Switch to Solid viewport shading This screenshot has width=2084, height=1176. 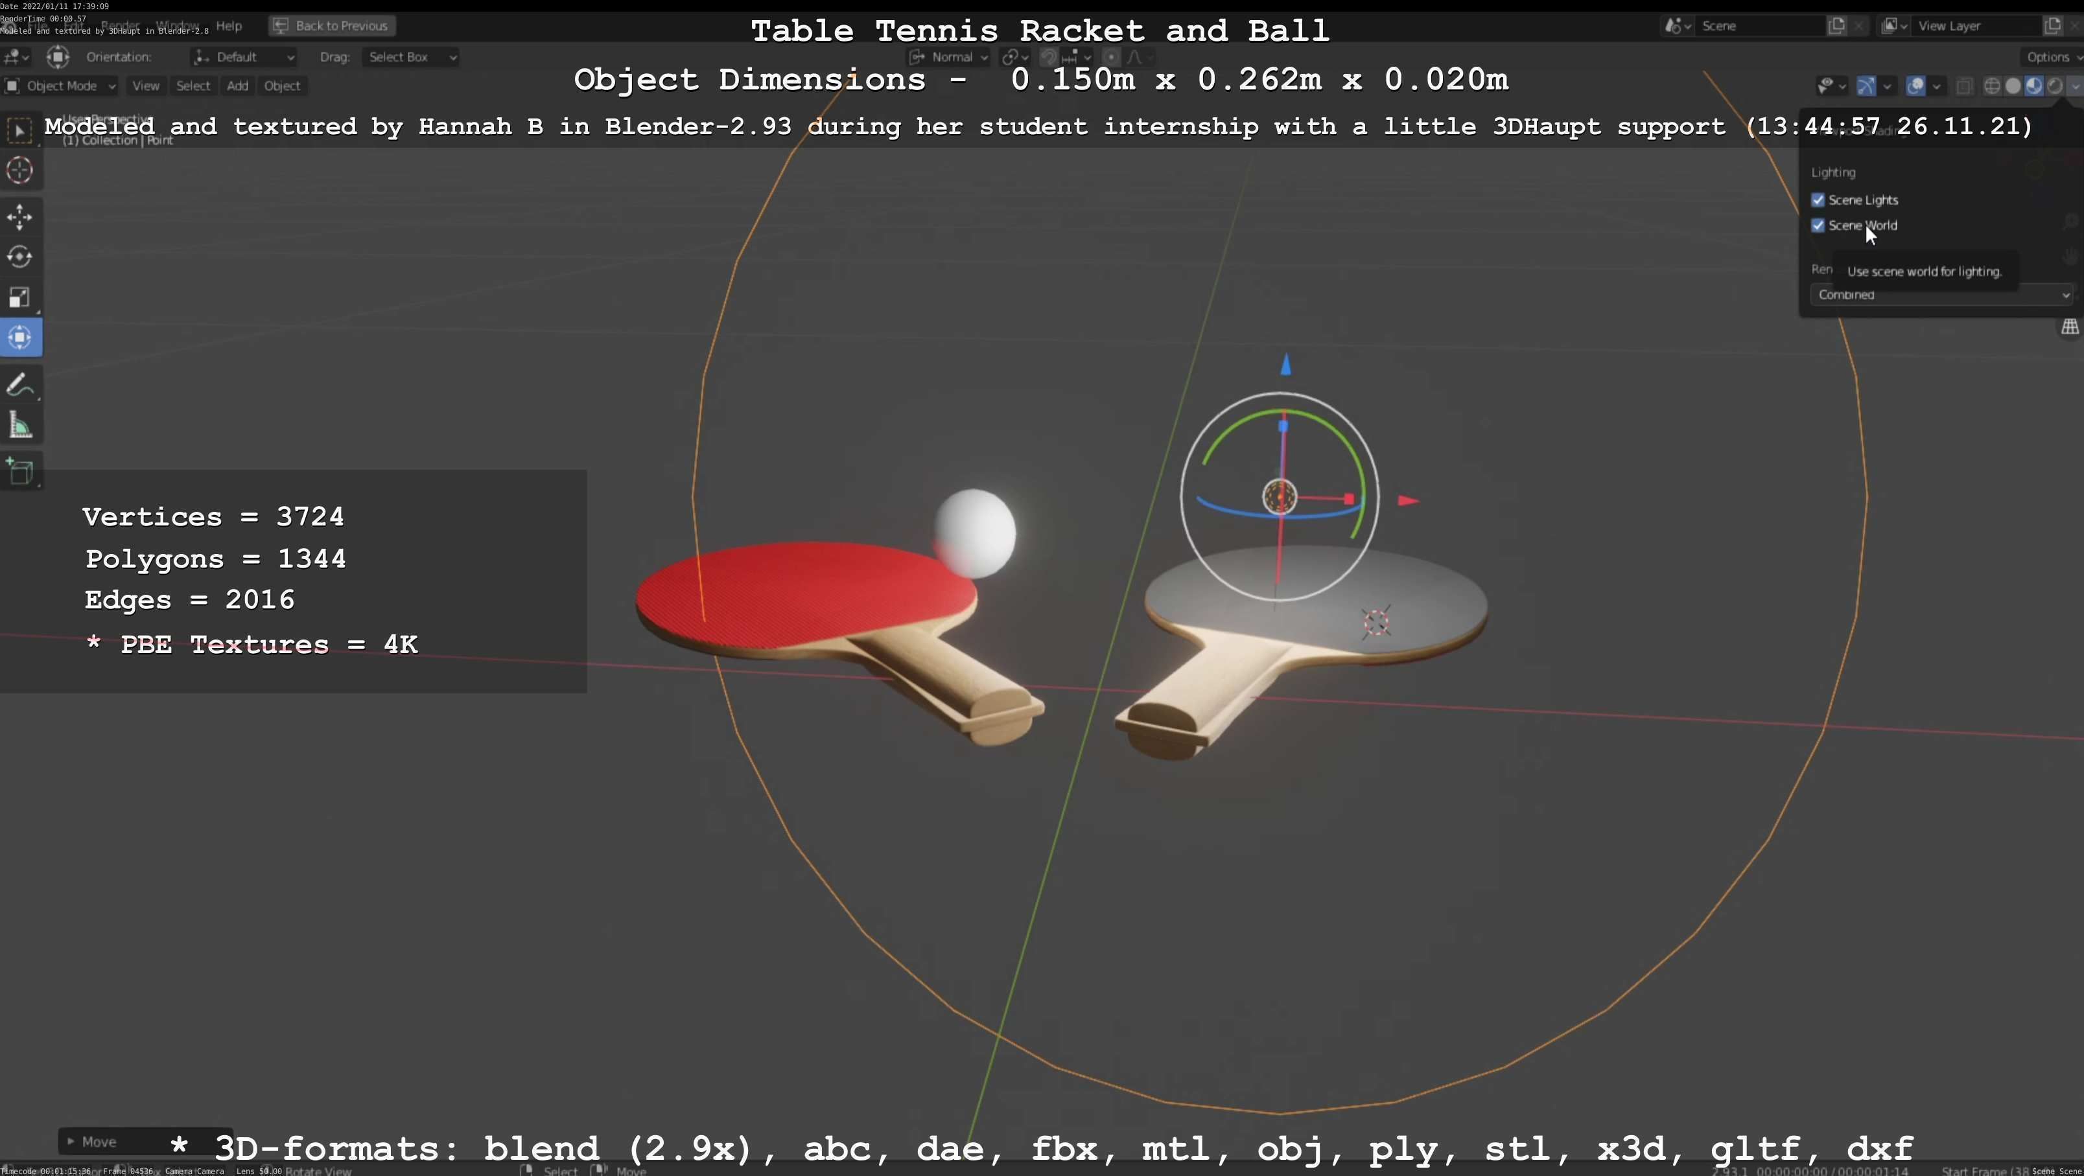click(x=2013, y=86)
